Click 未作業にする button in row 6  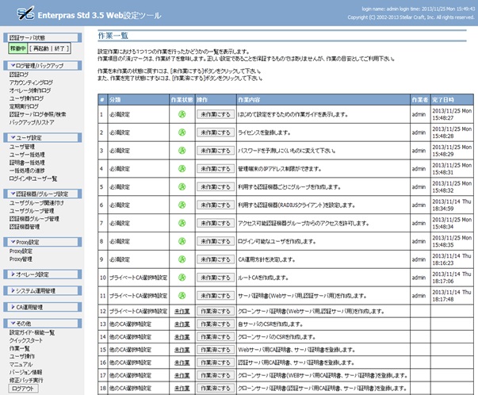click(216, 205)
